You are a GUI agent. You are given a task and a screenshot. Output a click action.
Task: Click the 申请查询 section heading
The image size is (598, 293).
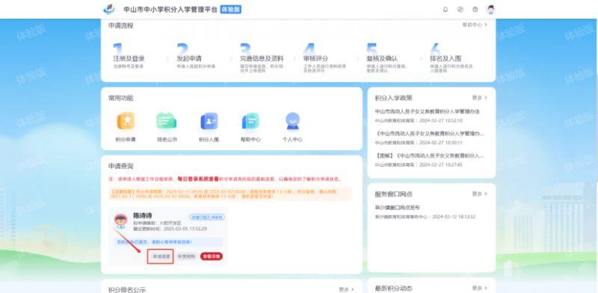pos(121,167)
